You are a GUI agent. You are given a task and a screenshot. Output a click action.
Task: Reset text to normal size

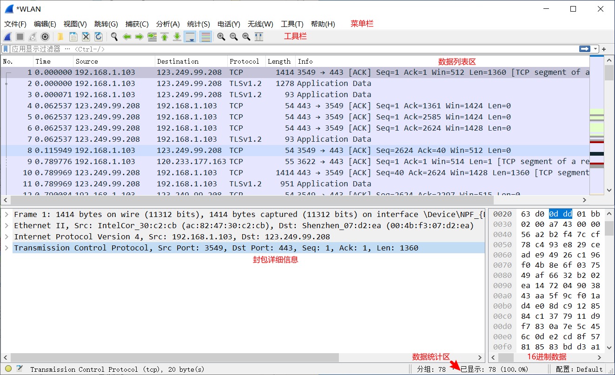[246, 37]
